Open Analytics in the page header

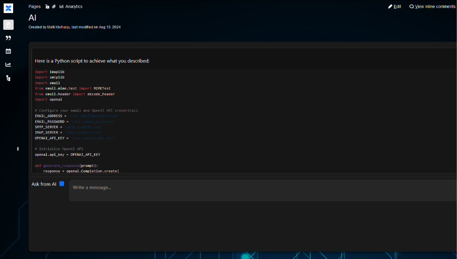[71, 6]
